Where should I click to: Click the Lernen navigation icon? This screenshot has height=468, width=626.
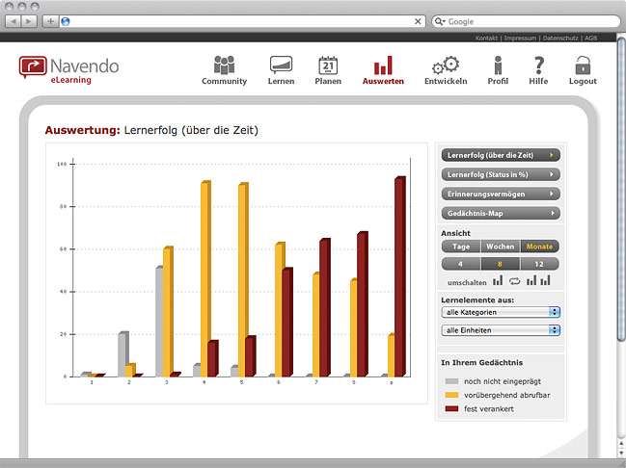pyautogui.click(x=281, y=65)
